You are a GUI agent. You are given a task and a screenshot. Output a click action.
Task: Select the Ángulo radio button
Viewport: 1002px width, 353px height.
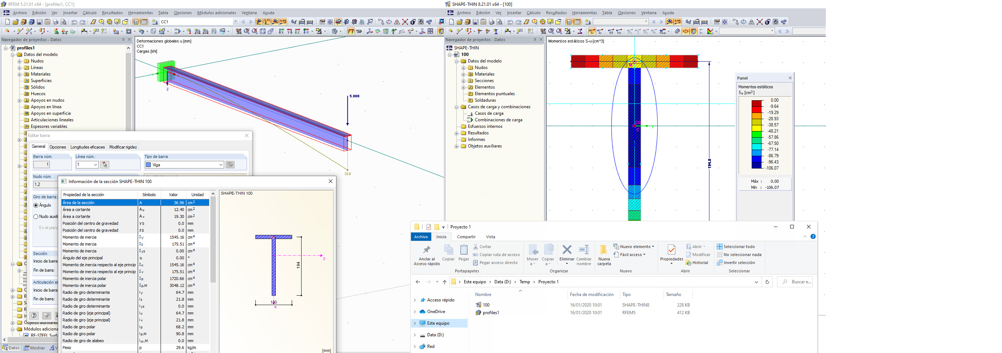36,205
